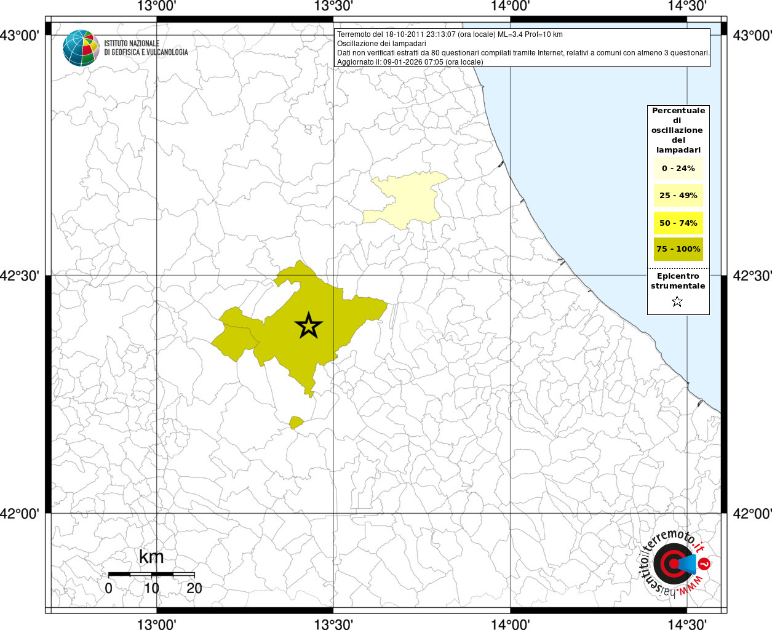Click the small olive polygon south of the epicenter
The image size is (772, 630).
[296, 422]
